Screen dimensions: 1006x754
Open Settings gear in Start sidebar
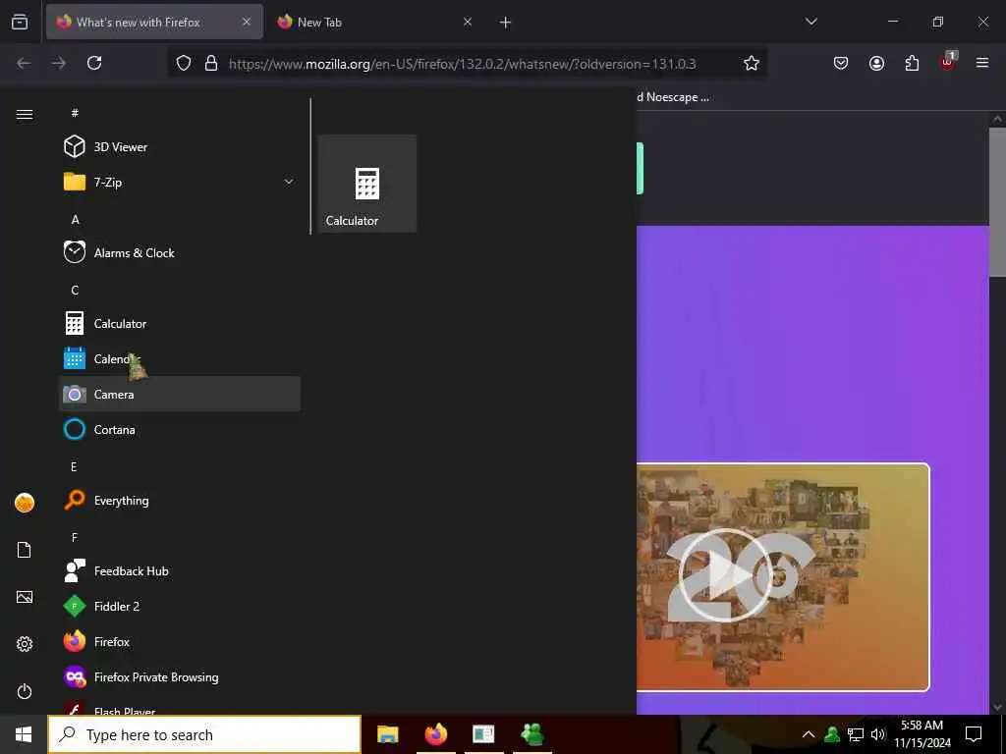pyautogui.click(x=25, y=644)
